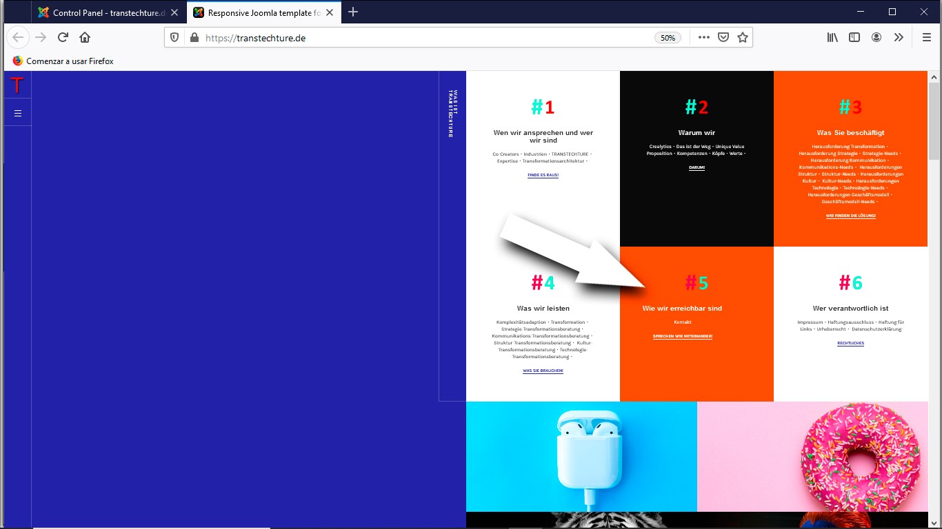Open a new browser tab
Screen dimensions: 942x529
[353, 12]
